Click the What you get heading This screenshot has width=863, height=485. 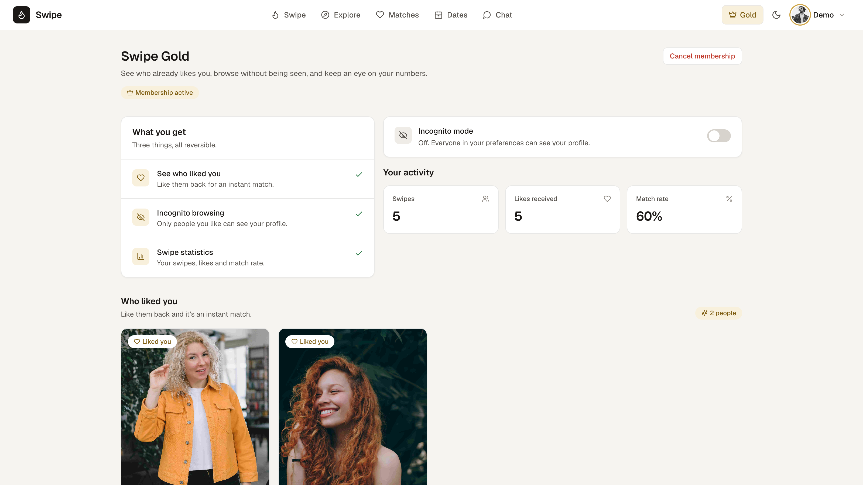point(159,132)
